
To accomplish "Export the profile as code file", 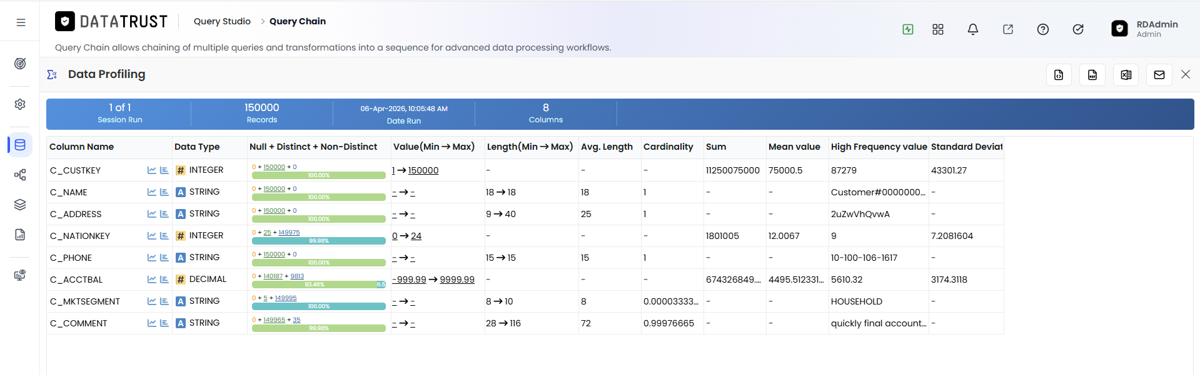I will coord(1059,75).
